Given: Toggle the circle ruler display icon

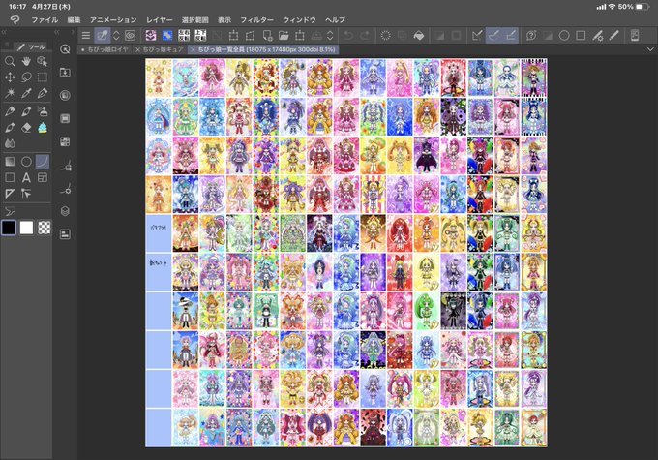Looking at the screenshot, I should tap(564, 36).
